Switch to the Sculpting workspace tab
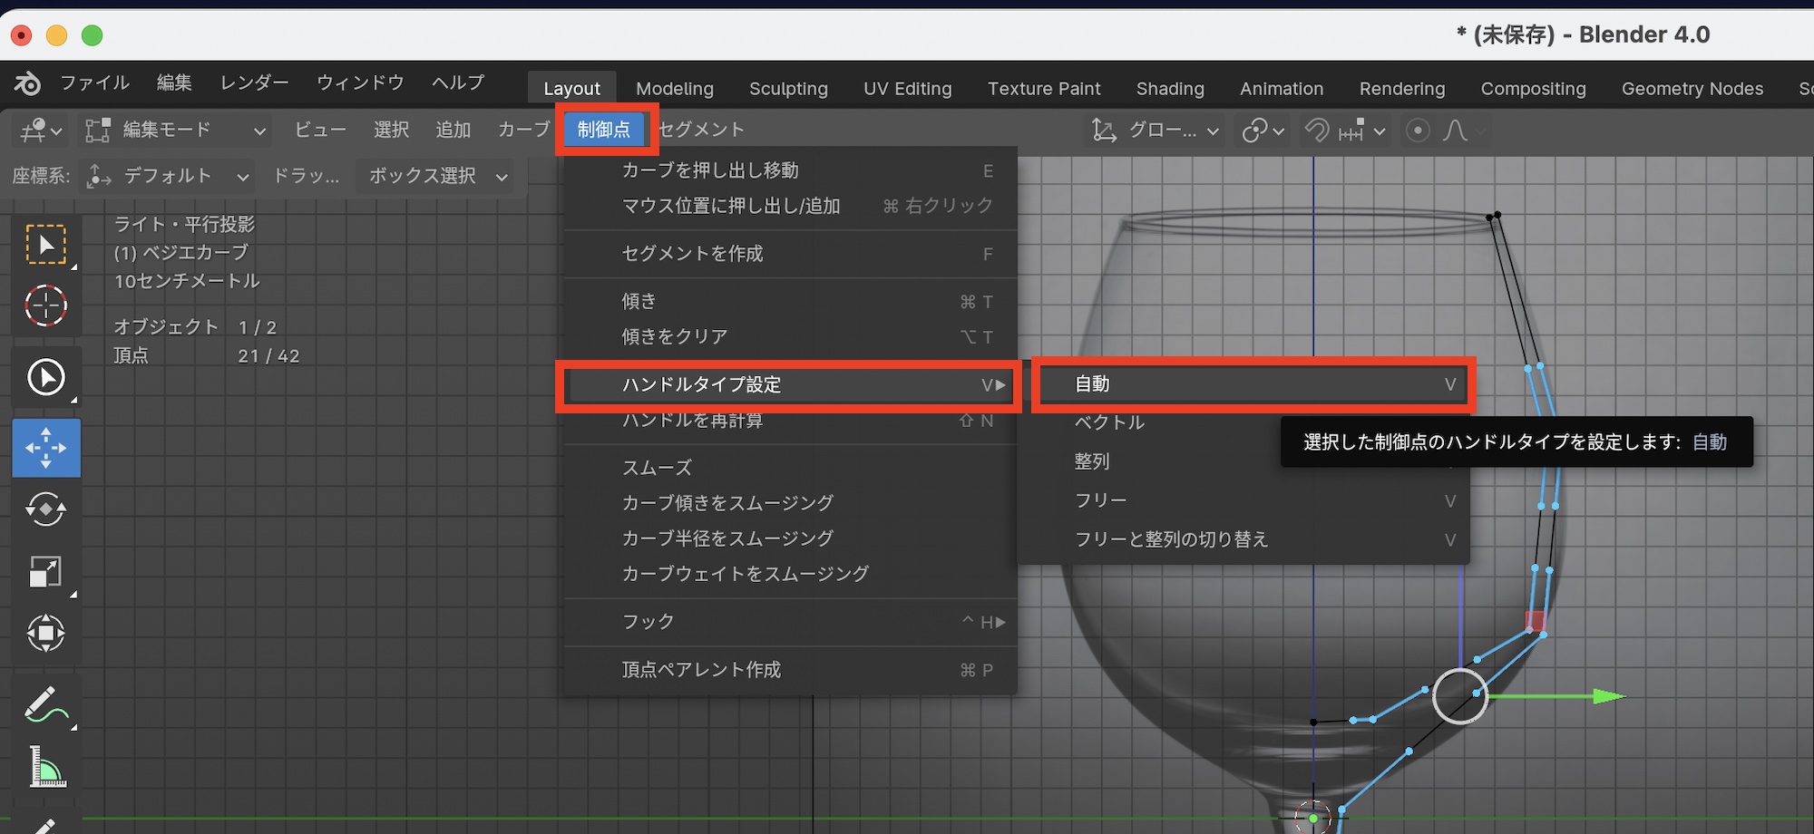The width and height of the screenshot is (1814, 834). click(788, 89)
